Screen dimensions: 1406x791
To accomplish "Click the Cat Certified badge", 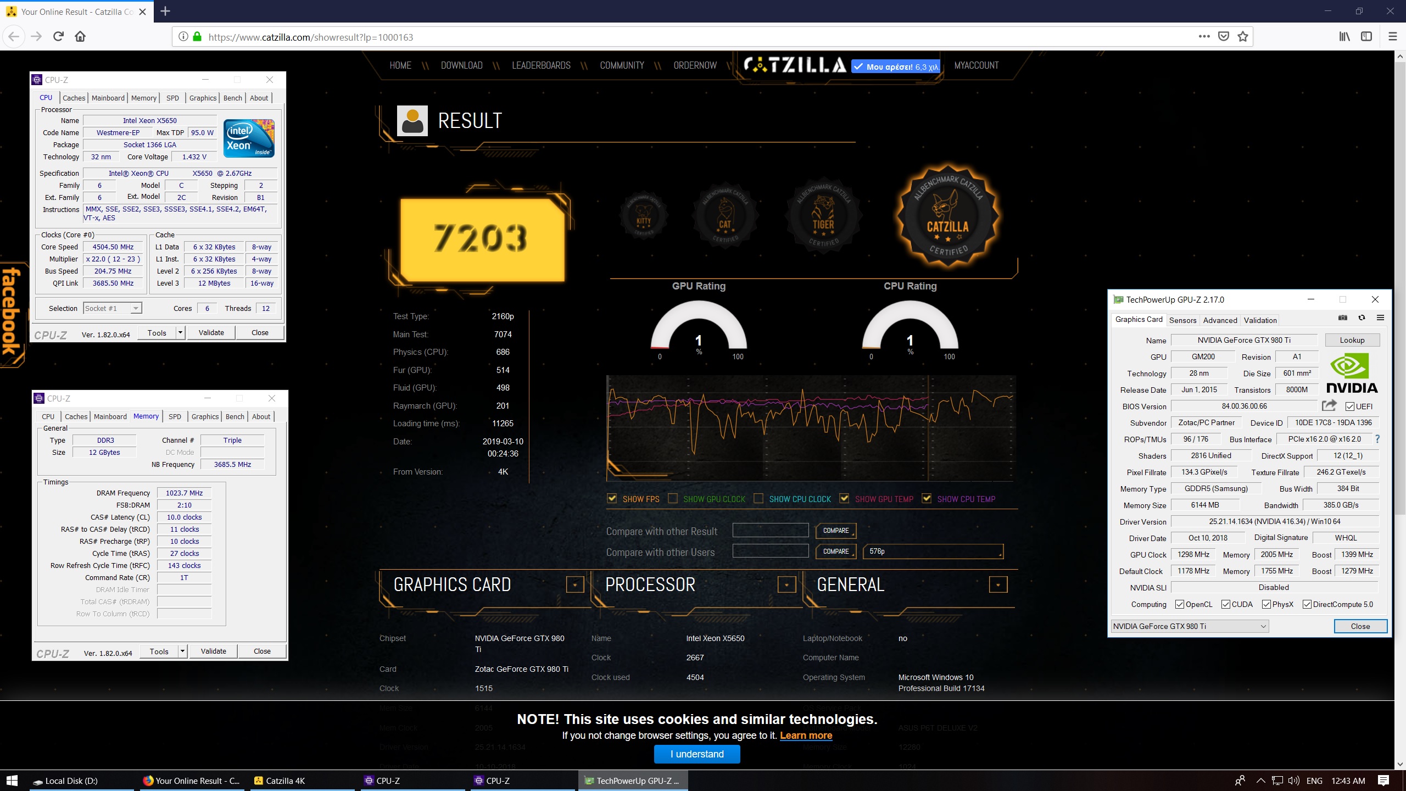I will [x=726, y=217].
